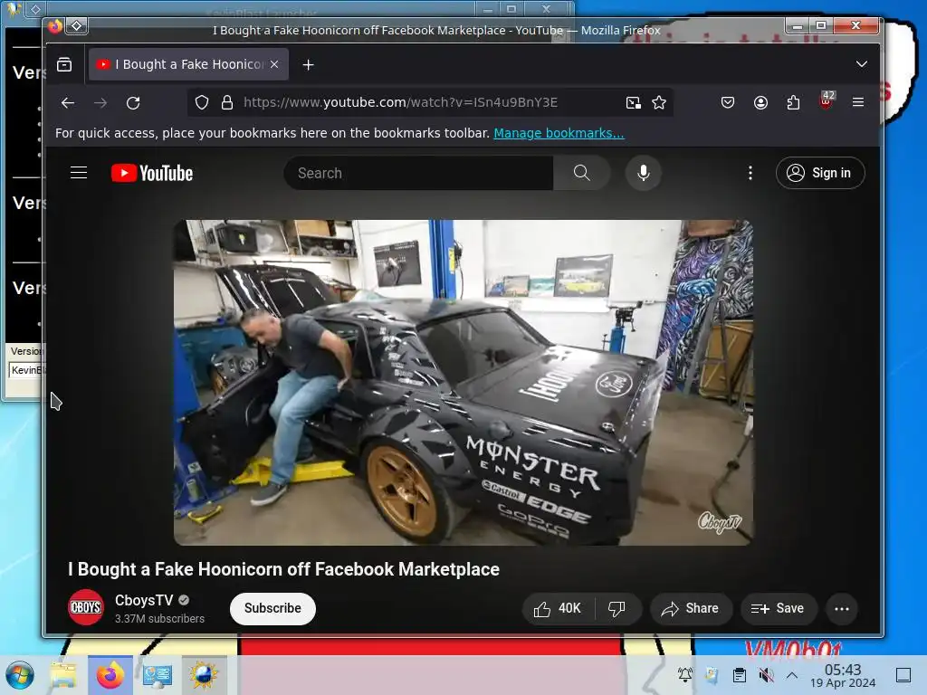Click the Sign in button

[820, 173]
